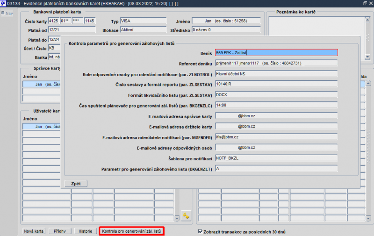The image size is (374, 236).
Task: Click the Jméno field Jan 51258
Action: [x=226, y=21]
